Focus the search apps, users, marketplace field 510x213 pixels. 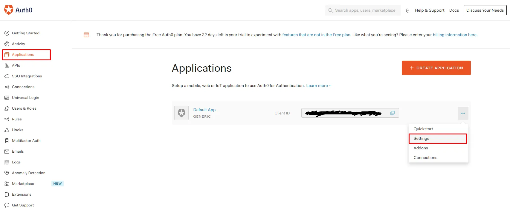(x=363, y=10)
